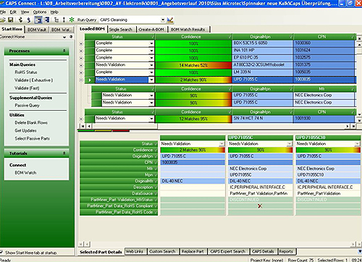Image resolution: width=362 pixels, height=262 pixels.
Task: Open the Help menu
Action: (x=54, y=12)
